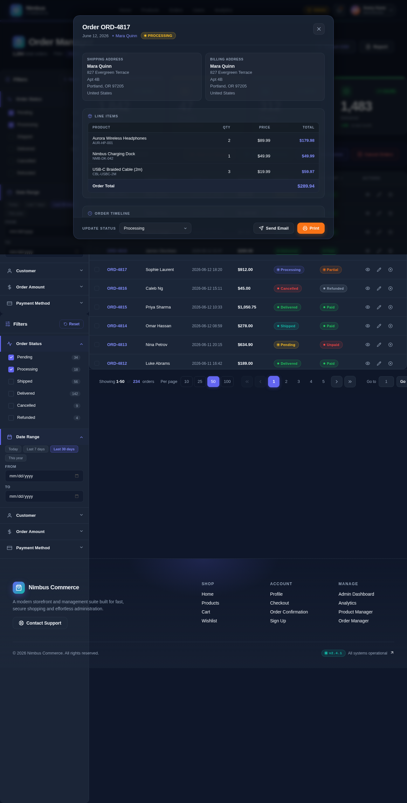
Task: Check the Shipped status filter
Action: point(11,382)
